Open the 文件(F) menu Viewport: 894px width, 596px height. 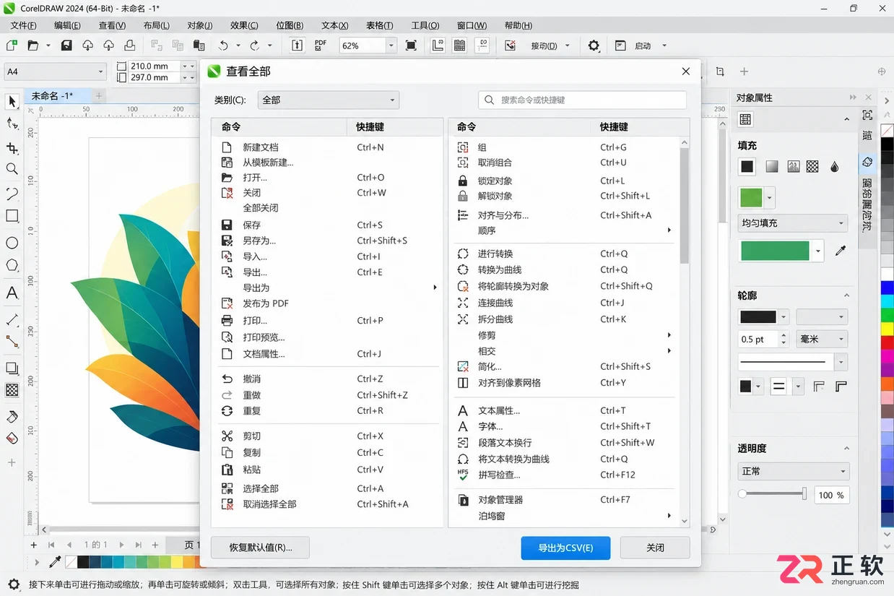tap(23, 25)
